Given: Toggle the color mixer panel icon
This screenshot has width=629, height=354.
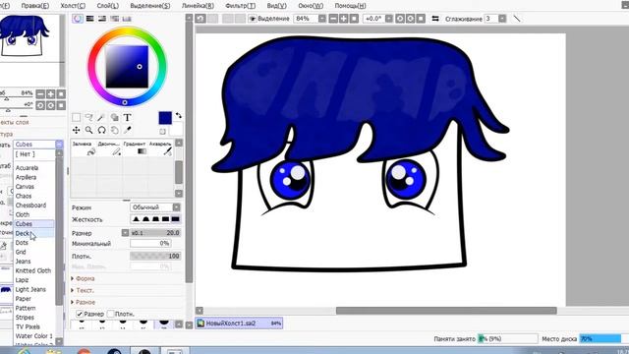Looking at the screenshot, I should pos(115,19).
